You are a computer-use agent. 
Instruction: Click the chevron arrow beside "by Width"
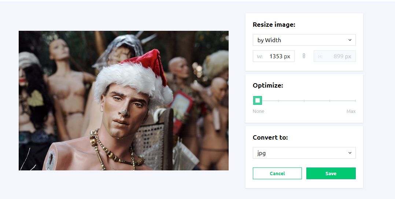350,40
